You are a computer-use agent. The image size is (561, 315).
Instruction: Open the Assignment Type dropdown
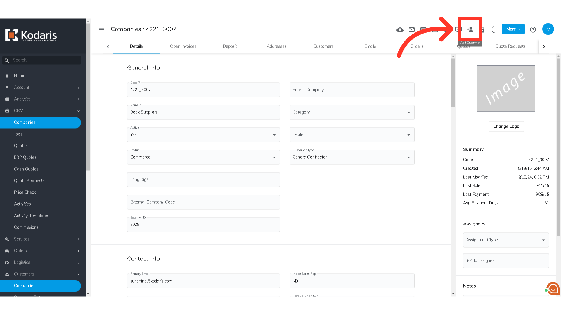(505, 240)
